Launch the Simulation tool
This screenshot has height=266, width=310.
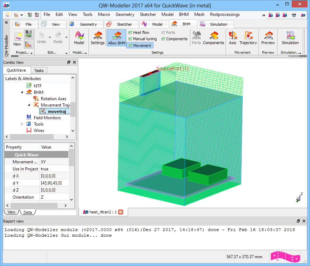[290, 38]
